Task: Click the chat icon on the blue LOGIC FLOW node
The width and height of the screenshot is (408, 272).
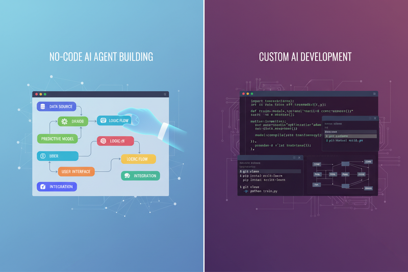Action: click(104, 120)
